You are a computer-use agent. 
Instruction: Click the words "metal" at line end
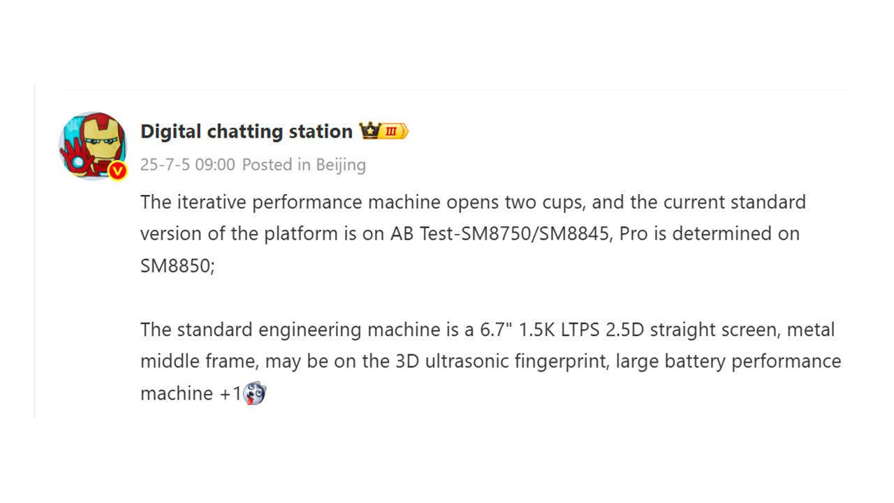pos(811,330)
